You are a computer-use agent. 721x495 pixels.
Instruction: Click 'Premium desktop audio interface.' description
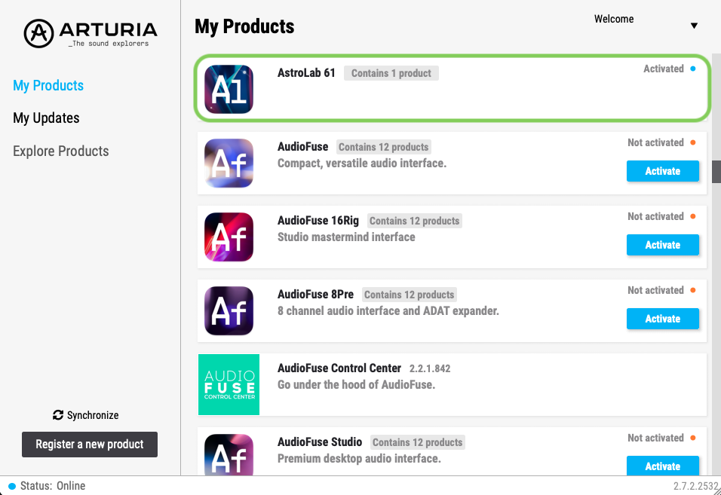tap(359, 459)
